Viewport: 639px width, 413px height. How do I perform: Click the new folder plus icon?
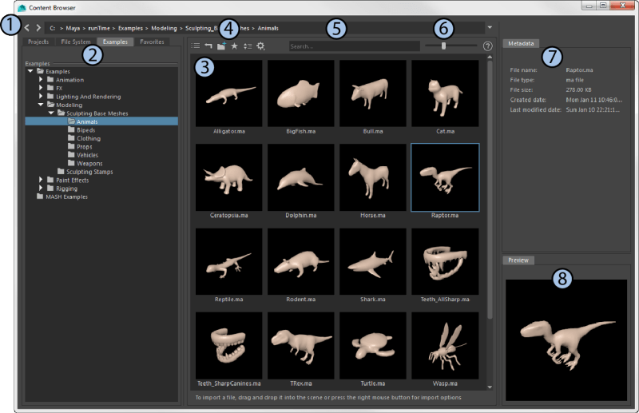221,46
